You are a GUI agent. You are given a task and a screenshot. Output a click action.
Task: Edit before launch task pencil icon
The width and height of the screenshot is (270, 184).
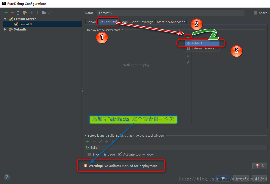click(x=100, y=142)
